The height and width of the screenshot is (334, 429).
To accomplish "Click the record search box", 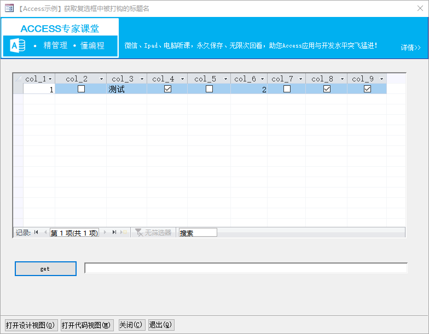I will (198, 233).
